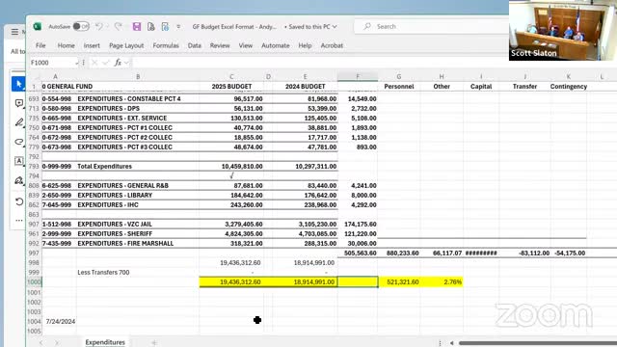Click cell 10,459,810.00
The height and width of the screenshot is (347, 617).
pos(231,167)
